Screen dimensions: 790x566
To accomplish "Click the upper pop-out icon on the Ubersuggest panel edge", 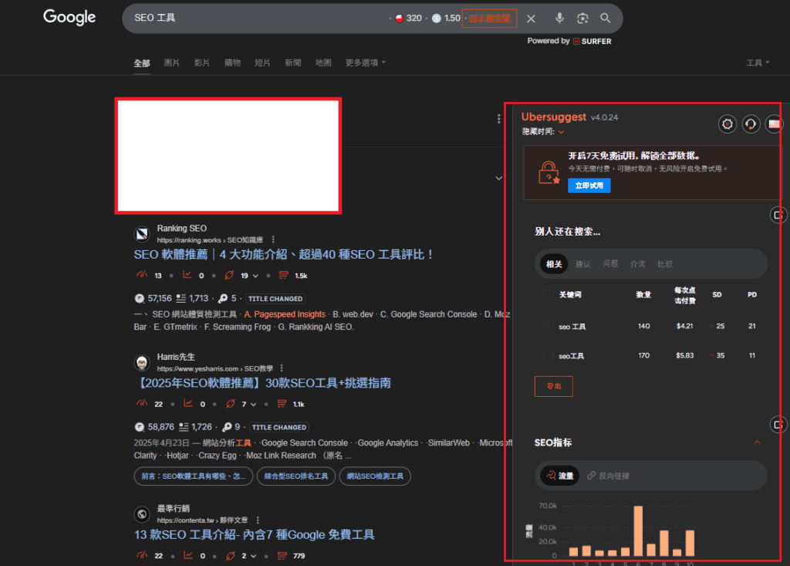I will coord(778,215).
